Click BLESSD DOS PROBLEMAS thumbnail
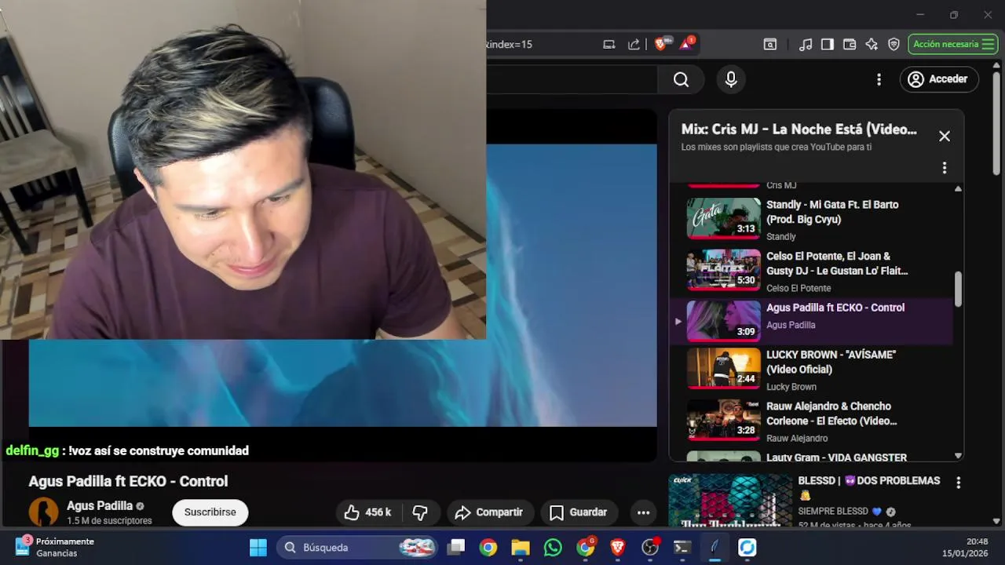1005x565 pixels. coord(730,500)
